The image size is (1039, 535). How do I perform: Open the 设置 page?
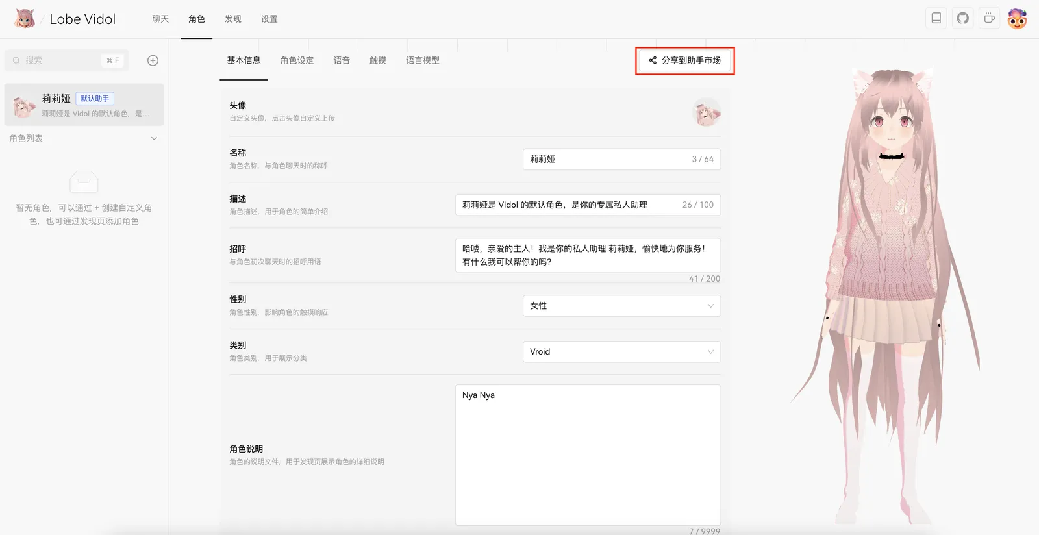click(x=269, y=19)
